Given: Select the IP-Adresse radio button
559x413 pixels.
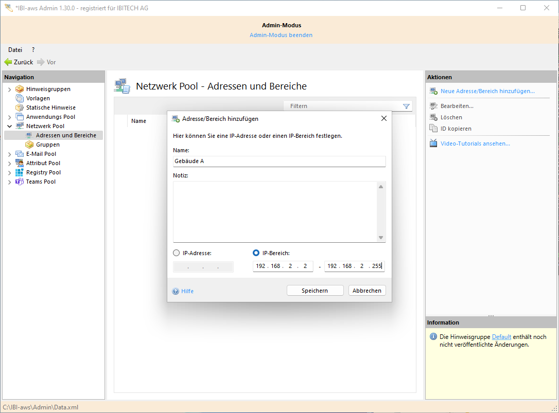Looking at the screenshot, I should coord(177,253).
